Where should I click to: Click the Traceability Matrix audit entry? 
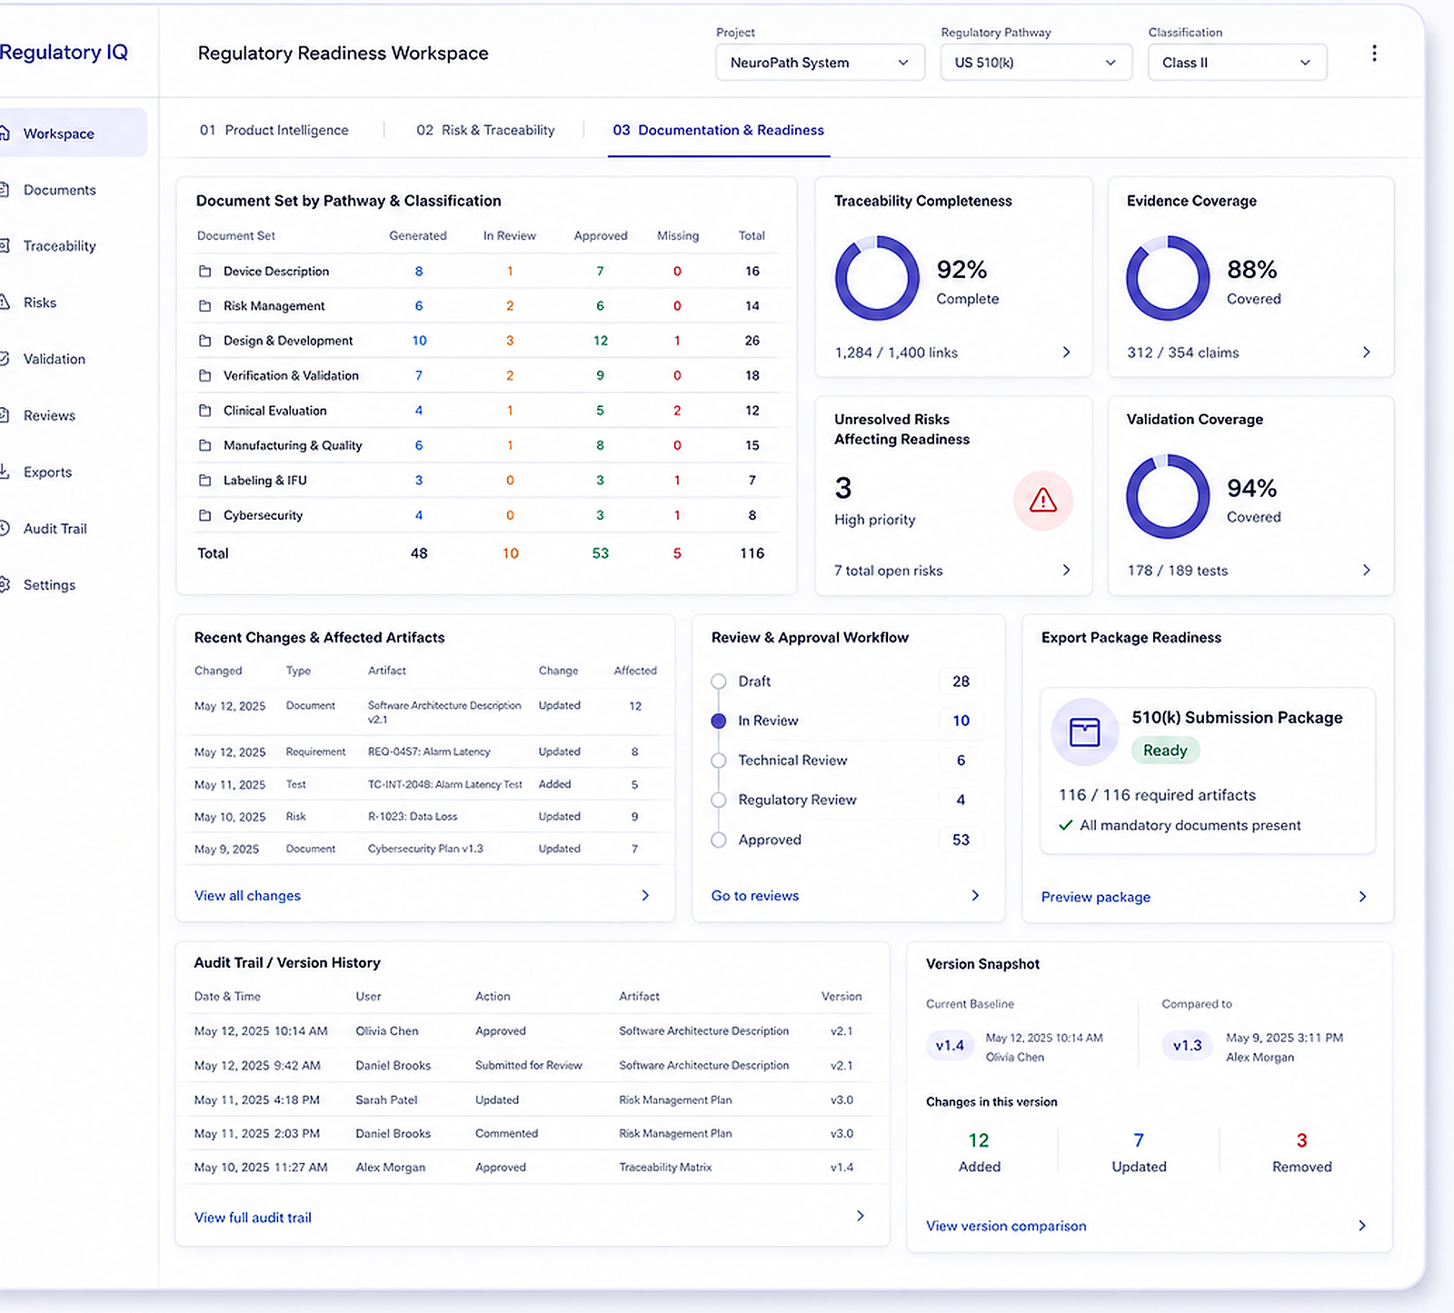pyautogui.click(x=665, y=1168)
